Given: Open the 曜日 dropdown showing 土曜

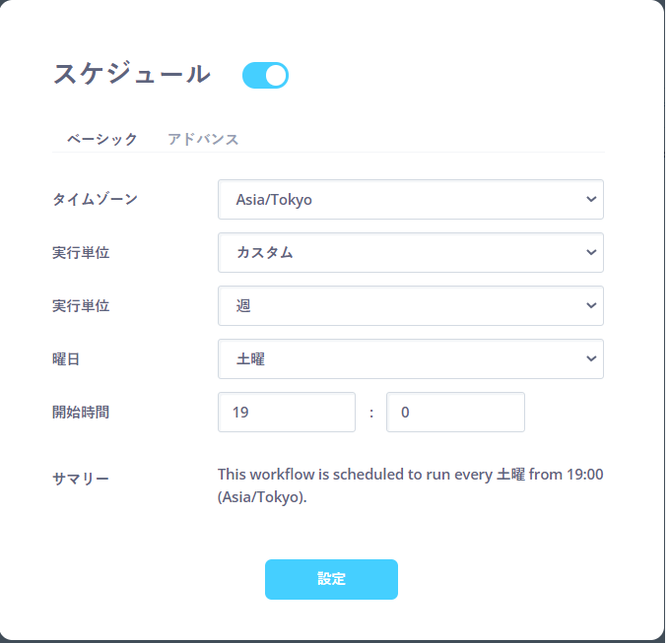Looking at the screenshot, I should 411,359.
